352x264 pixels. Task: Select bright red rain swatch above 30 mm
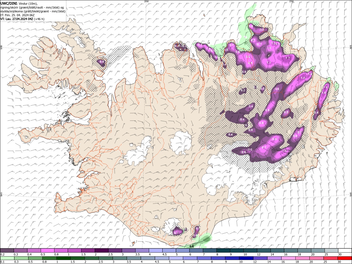(x=344, y=258)
